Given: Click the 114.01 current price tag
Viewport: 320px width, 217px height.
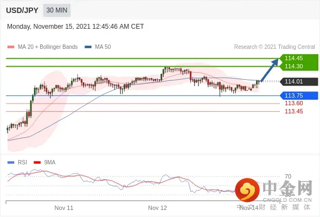Looking at the screenshot, I should click(298, 82).
